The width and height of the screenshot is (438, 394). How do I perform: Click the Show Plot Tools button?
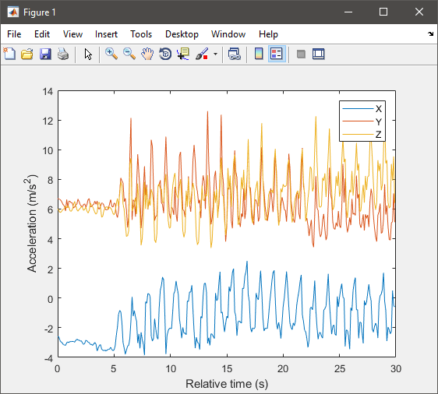(319, 54)
